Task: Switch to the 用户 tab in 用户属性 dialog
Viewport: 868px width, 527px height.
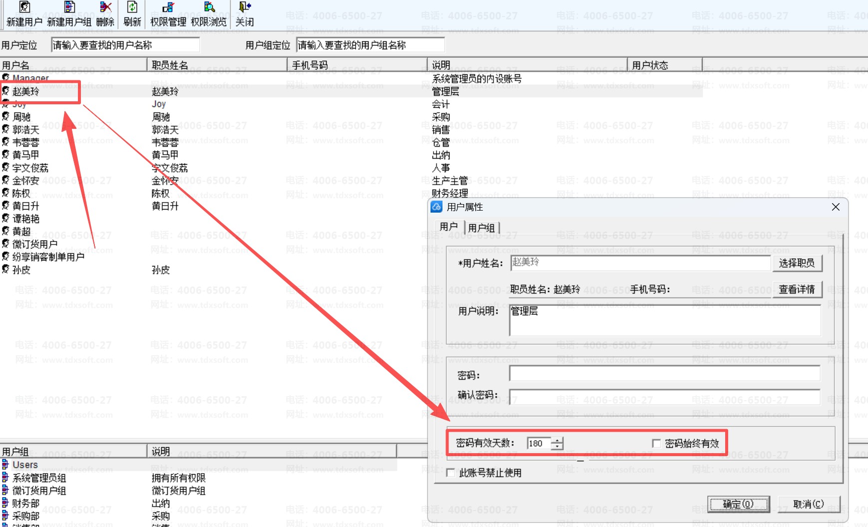Action: coord(448,227)
